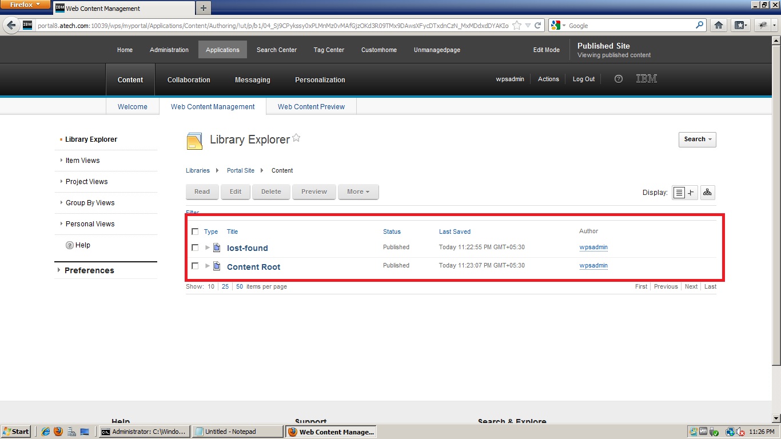Tick the select-all checkbox in the table header
This screenshot has width=781, height=439.
pyautogui.click(x=195, y=232)
